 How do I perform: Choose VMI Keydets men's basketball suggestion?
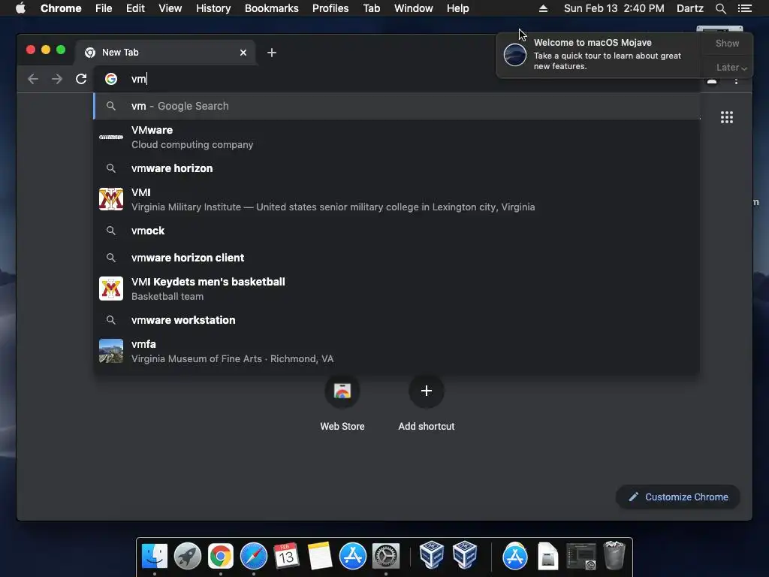pos(397,288)
